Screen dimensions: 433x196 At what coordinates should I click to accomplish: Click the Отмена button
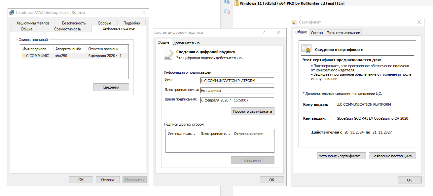[x=108, y=180]
